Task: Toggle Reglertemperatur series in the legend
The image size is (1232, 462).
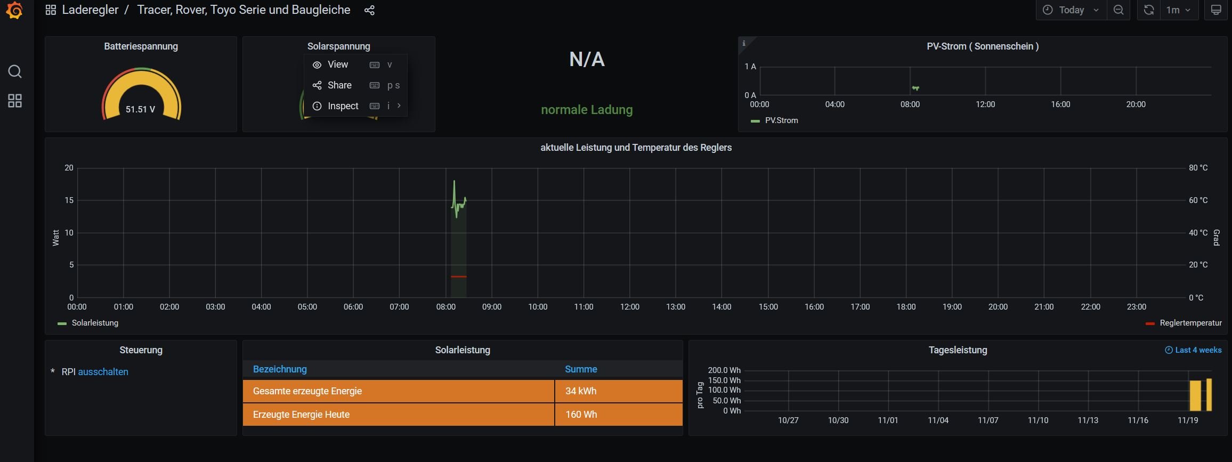Action: point(1190,323)
